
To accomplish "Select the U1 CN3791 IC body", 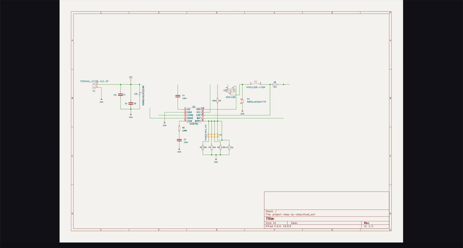I will pos(194,115).
